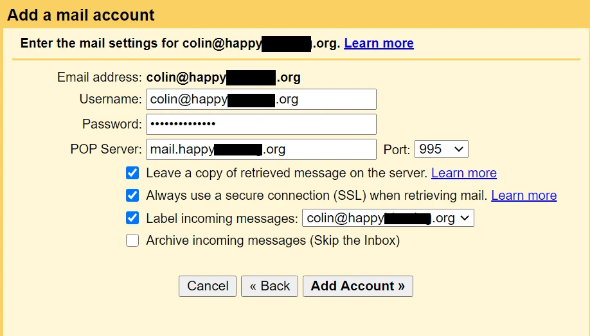Click the POP Server text box
This screenshot has height=336, width=590.
[x=260, y=149]
